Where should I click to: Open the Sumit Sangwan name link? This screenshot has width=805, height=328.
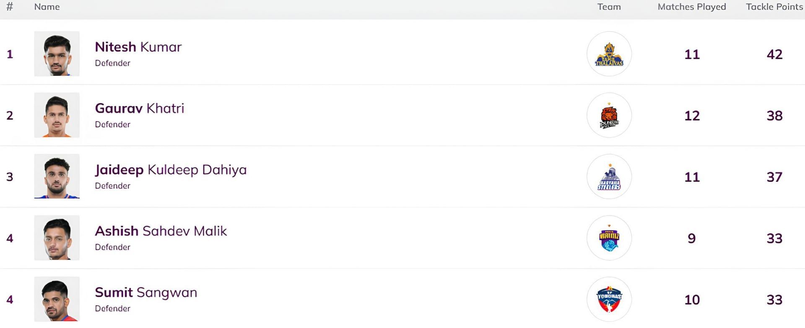coord(145,292)
